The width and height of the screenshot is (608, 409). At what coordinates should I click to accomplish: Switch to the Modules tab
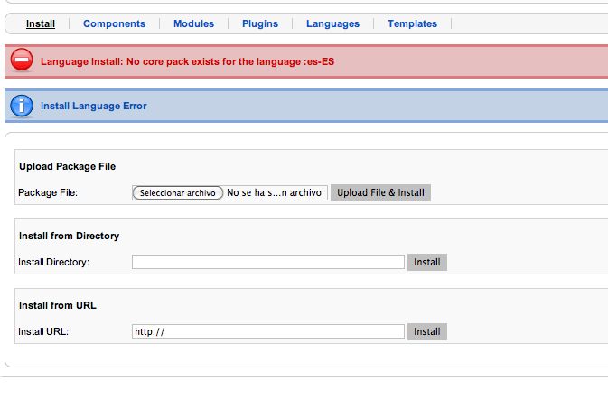point(193,23)
